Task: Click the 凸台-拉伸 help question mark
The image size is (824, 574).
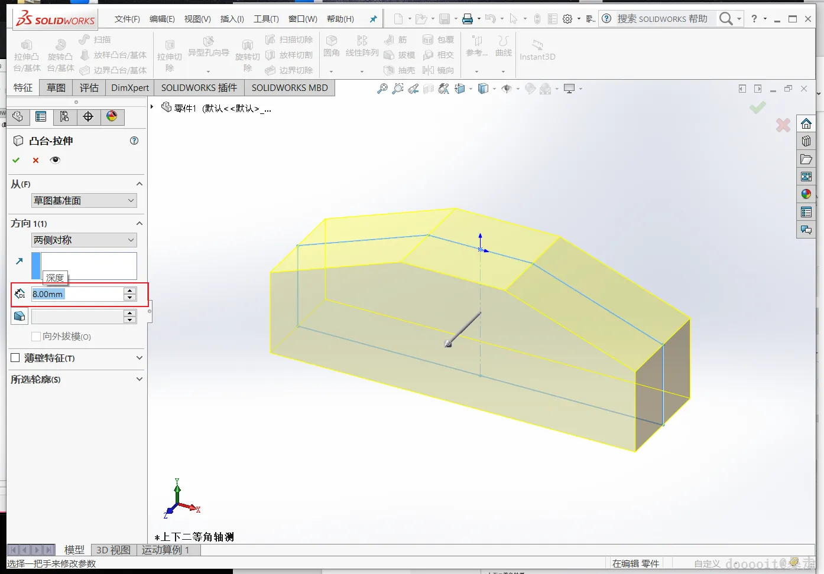Action: click(x=134, y=141)
